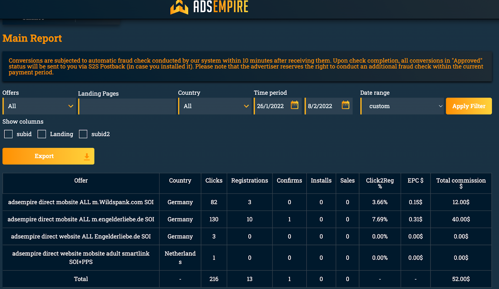The image size is (499, 289).
Task: Click the 130 clicks cell
Action: pos(214,219)
